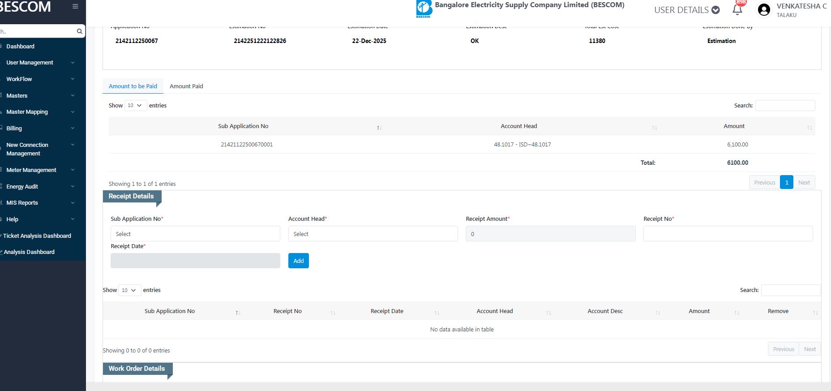This screenshot has height=391, width=831.
Task: Expand the MIS Reports menu
Action: (39, 203)
